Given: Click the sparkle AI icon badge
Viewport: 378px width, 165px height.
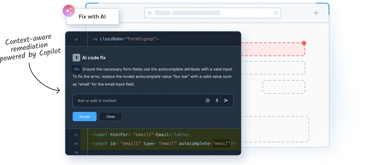Looking at the screenshot, I should coord(69,11).
